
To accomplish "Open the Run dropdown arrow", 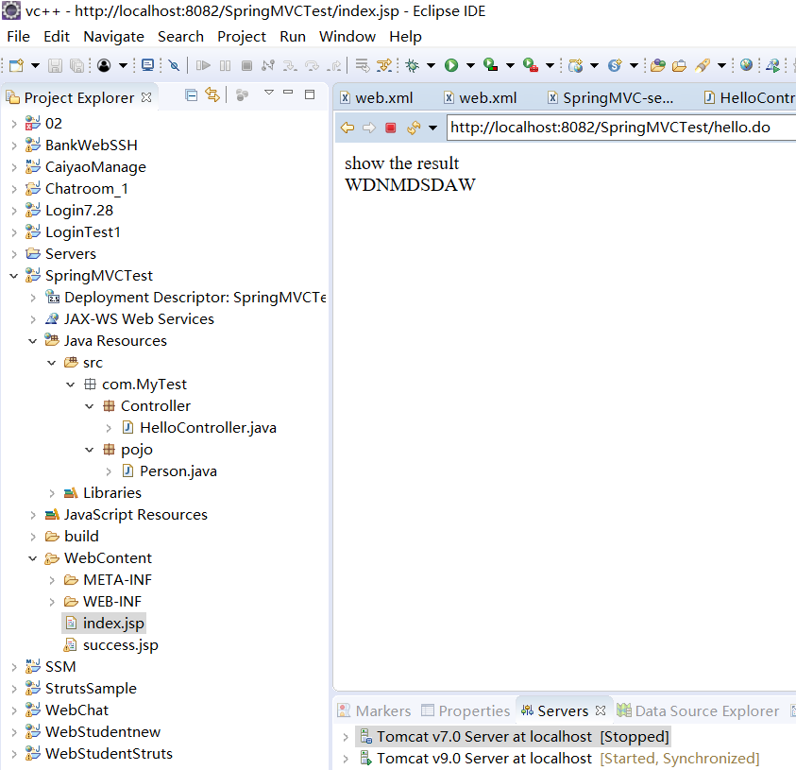I will tap(470, 65).
